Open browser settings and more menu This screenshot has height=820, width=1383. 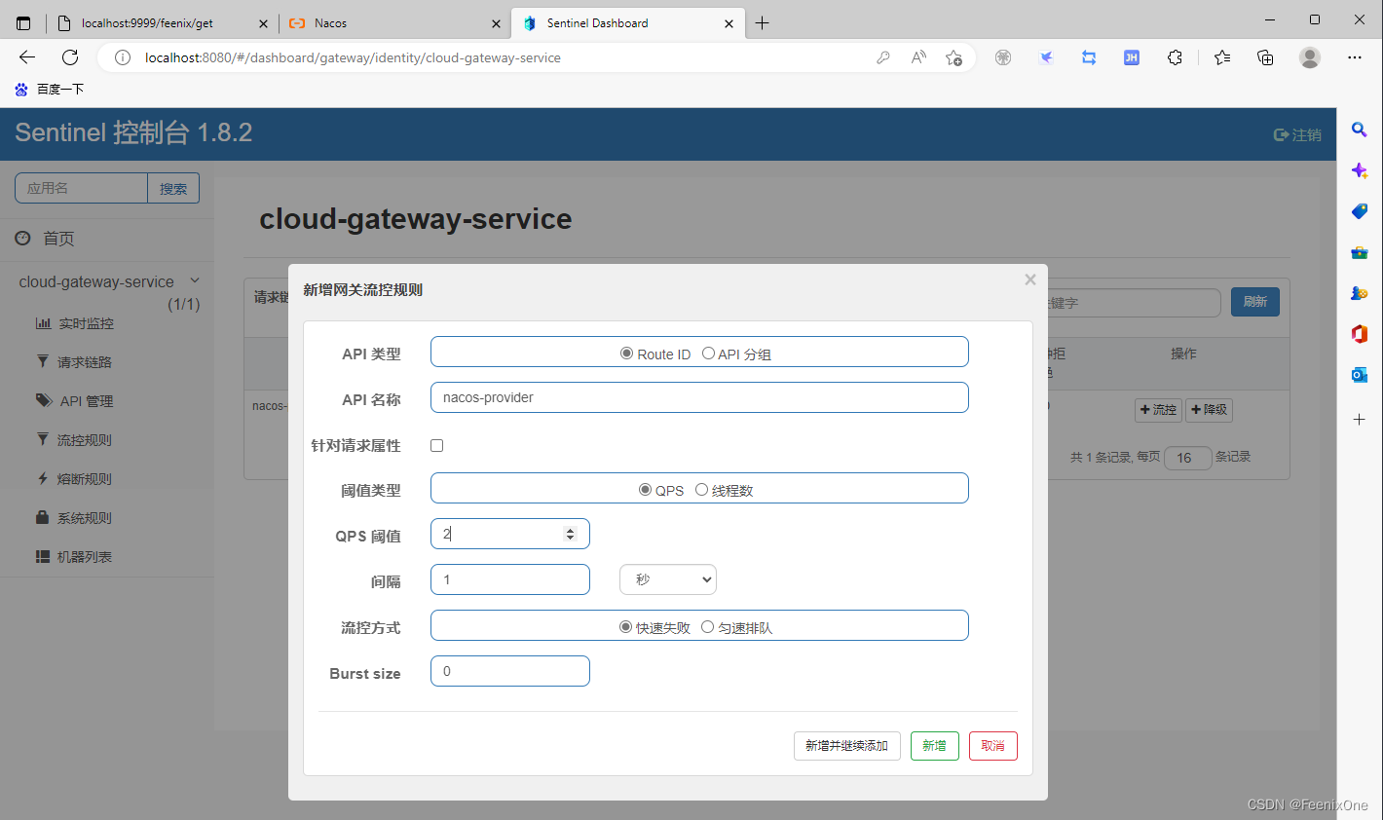[x=1355, y=57]
